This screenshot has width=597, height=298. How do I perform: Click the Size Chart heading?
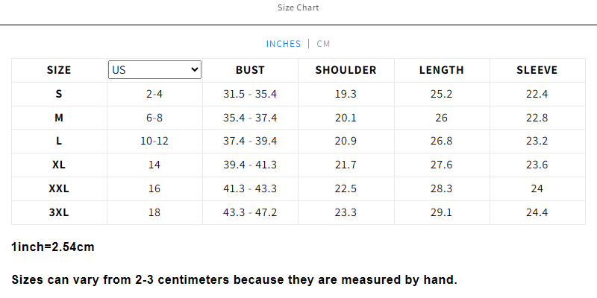click(x=298, y=7)
